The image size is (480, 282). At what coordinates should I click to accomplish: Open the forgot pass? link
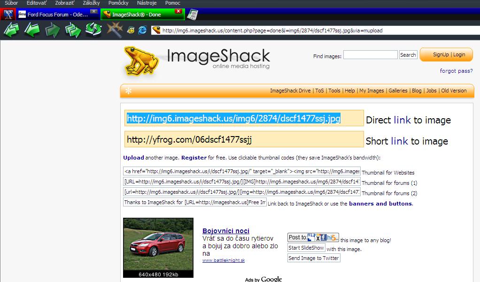tap(456, 71)
